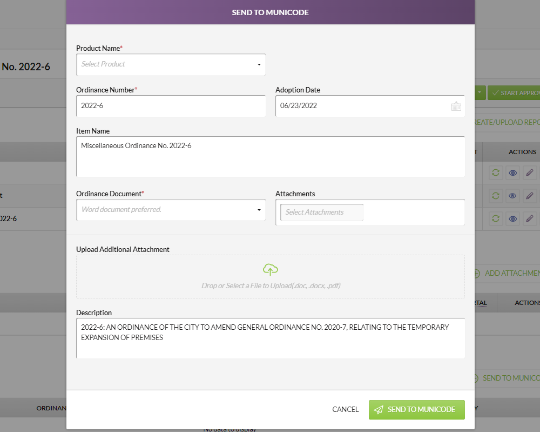This screenshot has height=432, width=540.
Task: Click the Upload Additional Attachment label
Action: point(123,249)
